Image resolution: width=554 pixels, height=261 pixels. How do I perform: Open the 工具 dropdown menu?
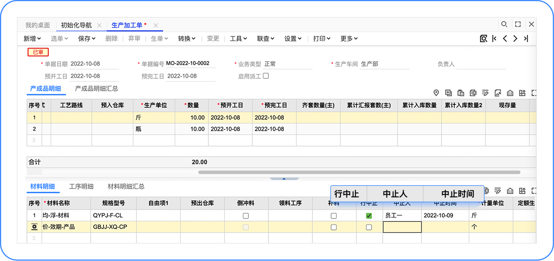(x=238, y=39)
